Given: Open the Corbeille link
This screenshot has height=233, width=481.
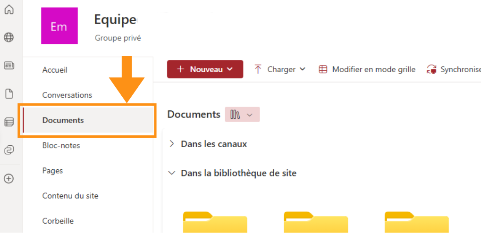Looking at the screenshot, I should coord(58,221).
